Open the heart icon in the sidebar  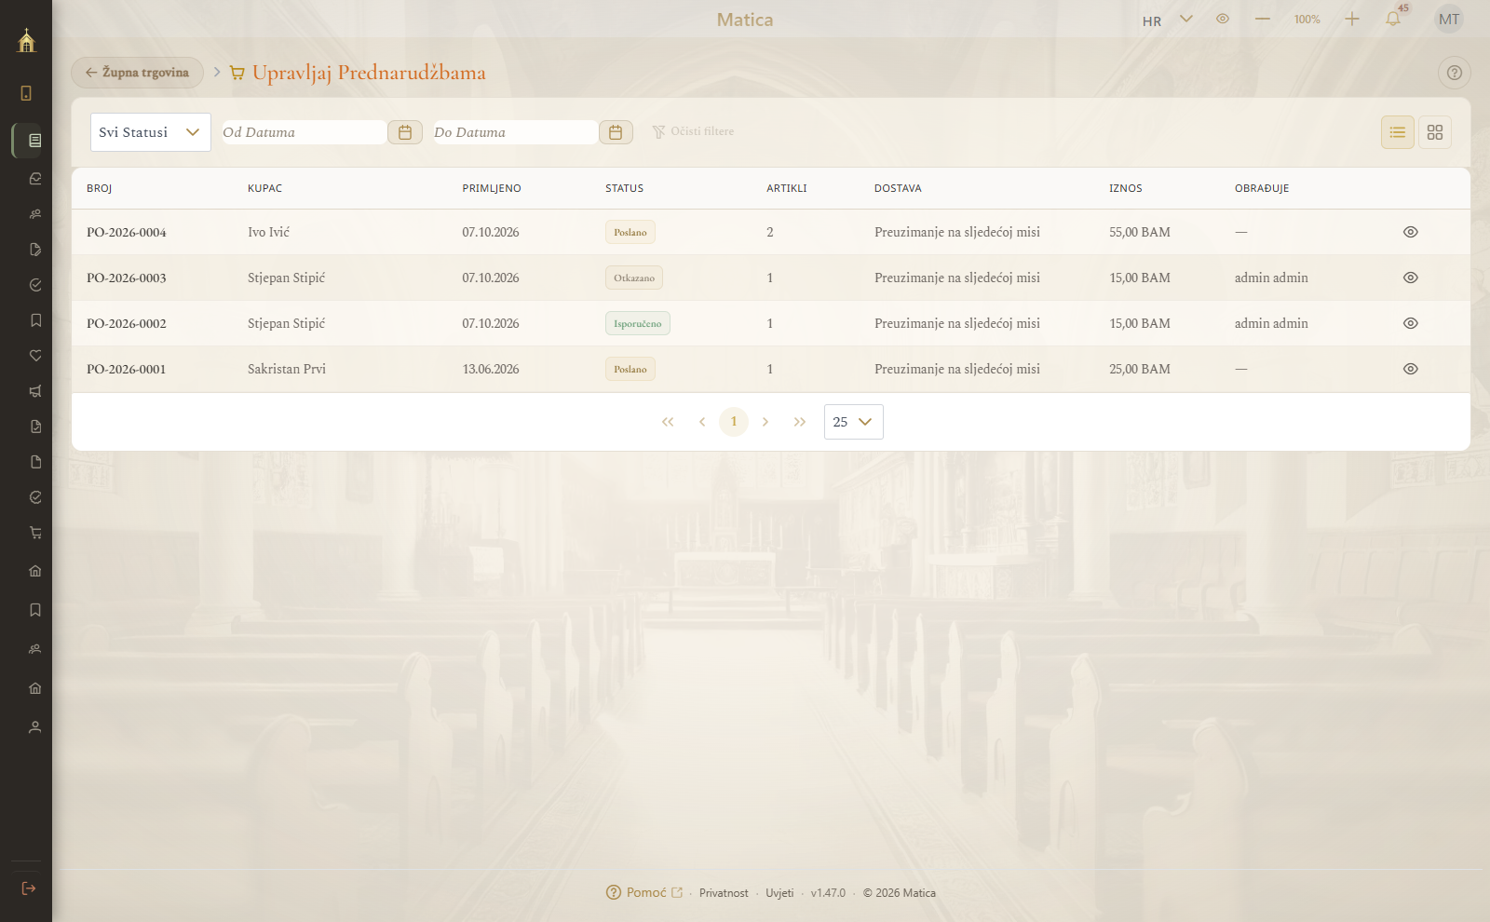pyautogui.click(x=35, y=356)
